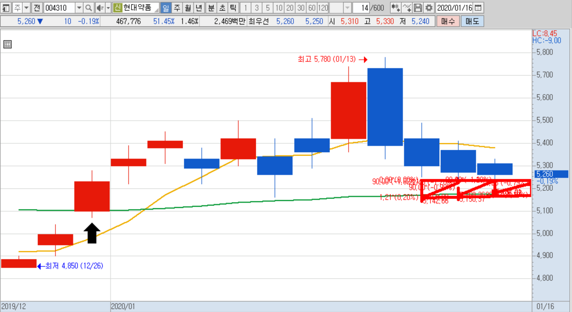This screenshot has width=572, height=312.
Task: Click the 10 interval button
Action: click(279, 7)
